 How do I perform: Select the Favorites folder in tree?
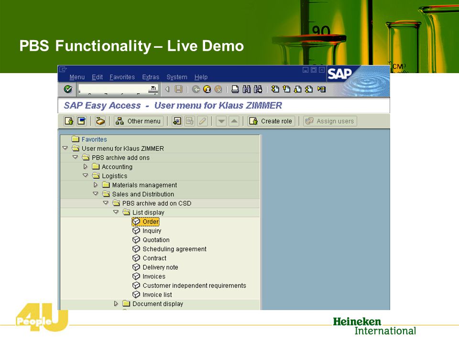[x=89, y=139]
